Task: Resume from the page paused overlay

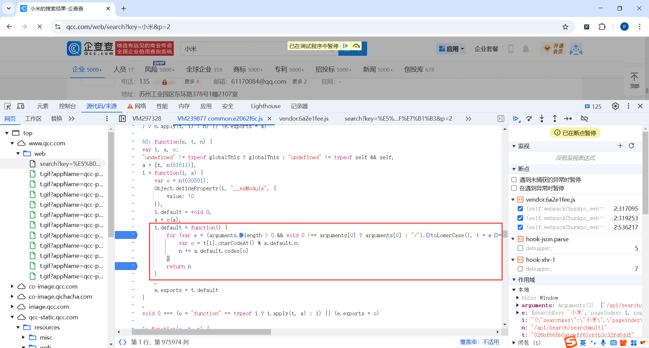Action: pyautogui.click(x=345, y=46)
